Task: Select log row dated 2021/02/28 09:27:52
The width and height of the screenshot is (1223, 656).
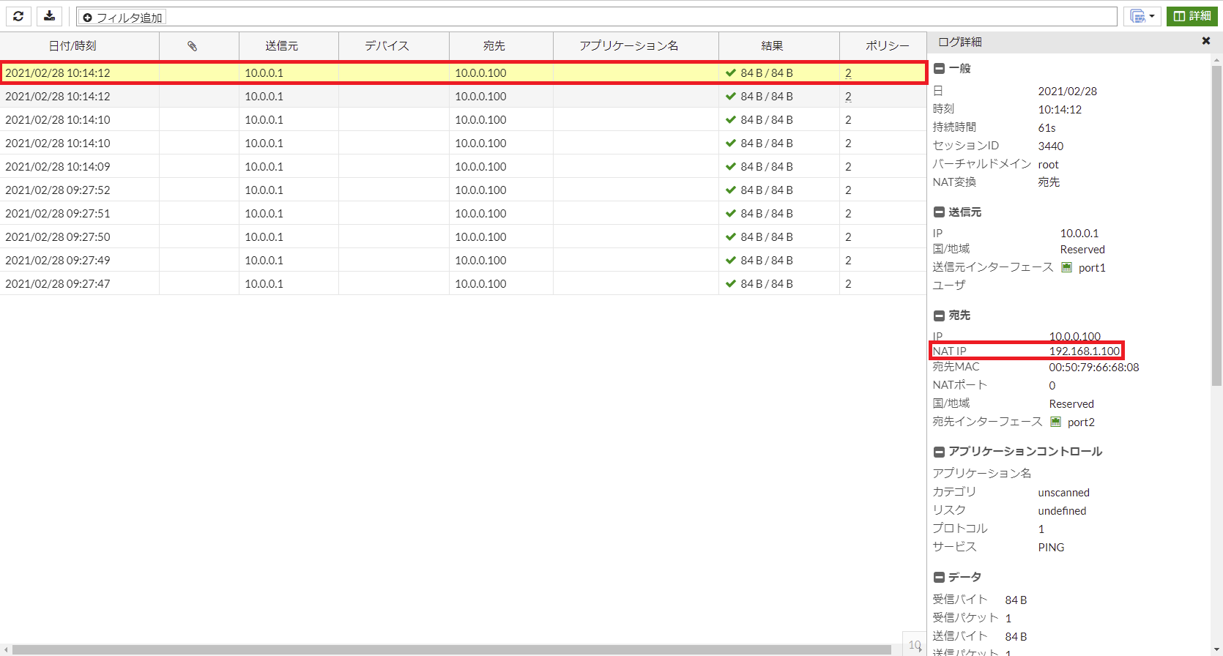Action: point(463,190)
